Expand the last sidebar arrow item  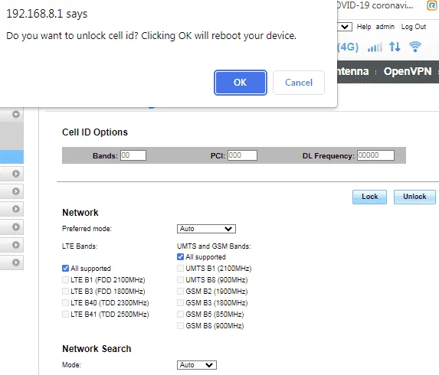coord(16,262)
